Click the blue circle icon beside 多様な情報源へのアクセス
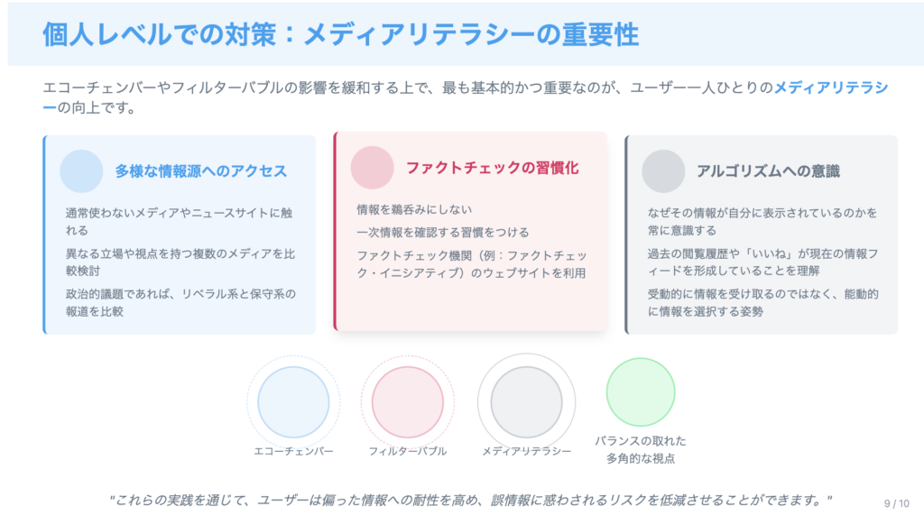Viewport: 924px width, 524px height. [81, 171]
